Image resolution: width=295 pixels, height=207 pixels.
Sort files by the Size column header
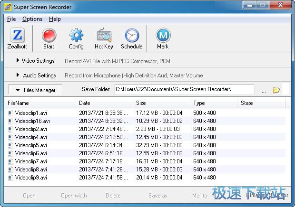coord(162,103)
